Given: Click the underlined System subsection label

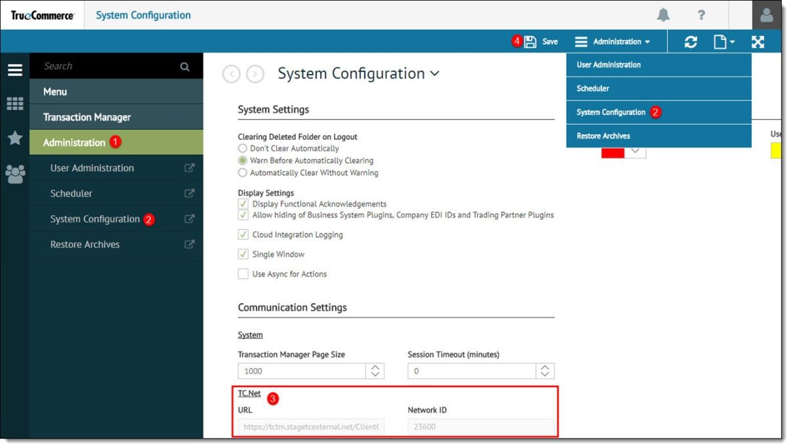Looking at the screenshot, I should click(x=251, y=335).
